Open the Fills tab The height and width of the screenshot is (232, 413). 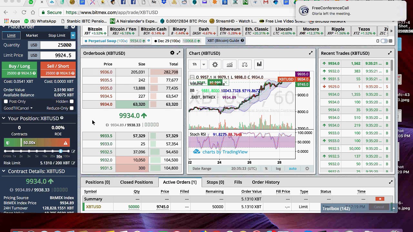pyautogui.click(x=238, y=182)
